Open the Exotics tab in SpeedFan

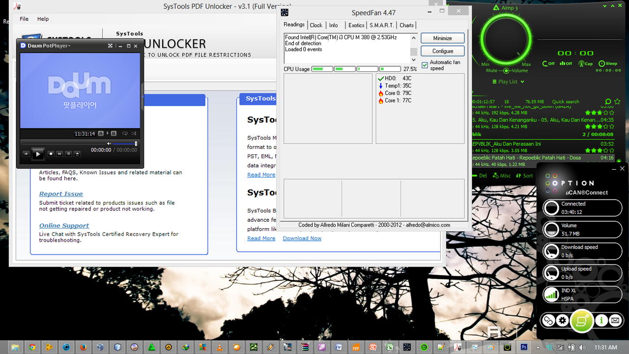point(356,25)
